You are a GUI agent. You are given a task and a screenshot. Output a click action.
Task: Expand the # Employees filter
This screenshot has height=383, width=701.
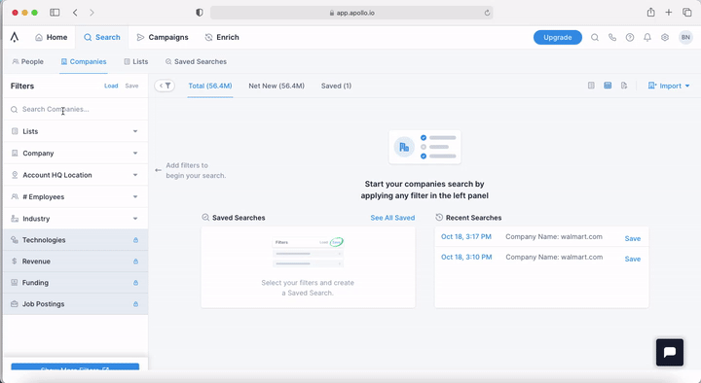(x=75, y=197)
